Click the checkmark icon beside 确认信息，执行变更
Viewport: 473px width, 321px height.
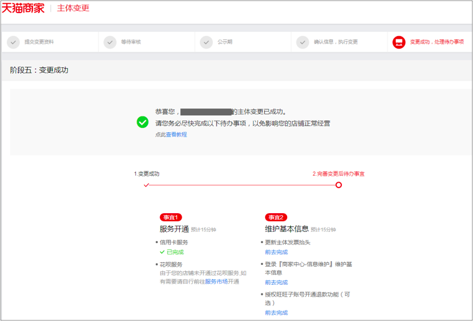pos(303,42)
